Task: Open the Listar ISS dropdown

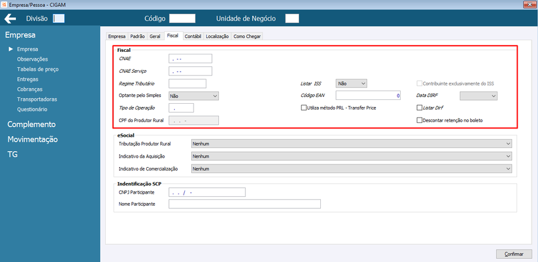Action: point(351,84)
